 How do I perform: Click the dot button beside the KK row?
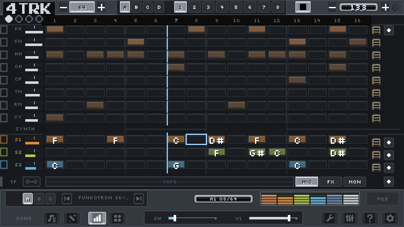389,30
